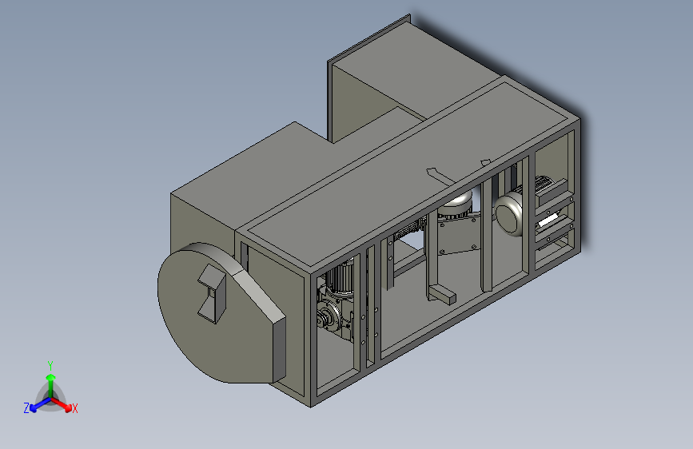Select the geared motor inside the lower-left frame opening
The height and width of the screenshot is (449, 693).
click(x=336, y=301)
